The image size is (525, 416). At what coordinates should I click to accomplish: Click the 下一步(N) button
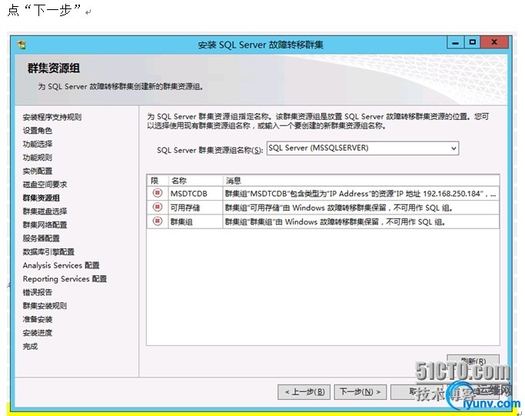point(361,391)
